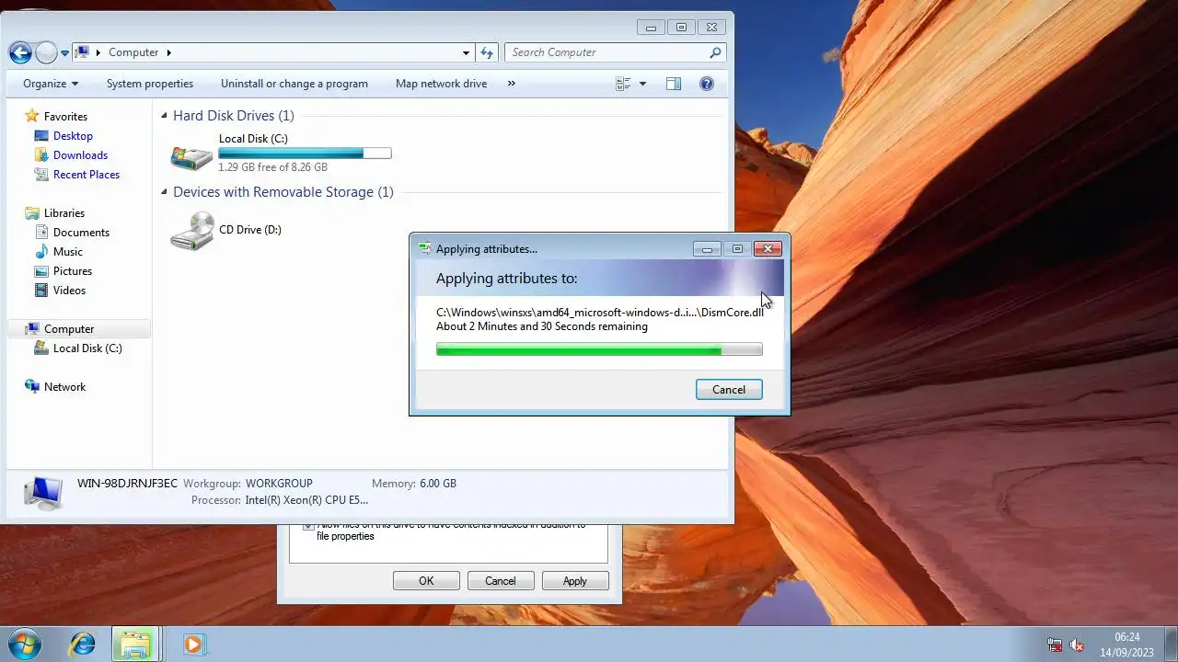Screen dimensions: 1178x662
Task: Open the Start menu orb
Action: [25, 645]
